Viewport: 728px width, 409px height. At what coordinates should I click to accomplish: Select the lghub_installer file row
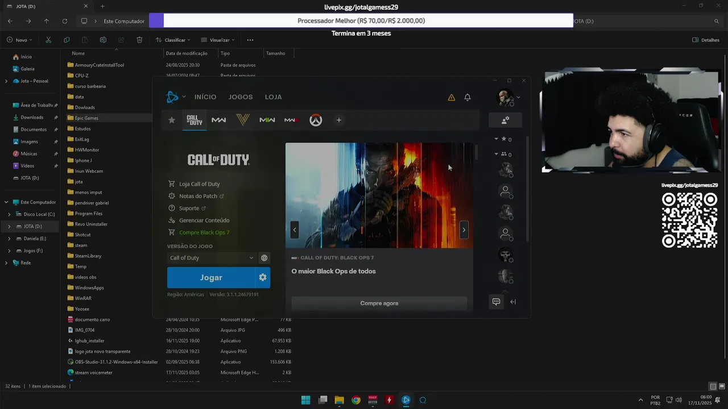tap(179, 341)
